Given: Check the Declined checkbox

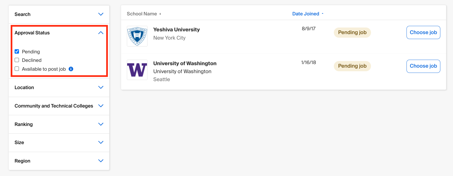Looking at the screenshot, I should 17,60.
